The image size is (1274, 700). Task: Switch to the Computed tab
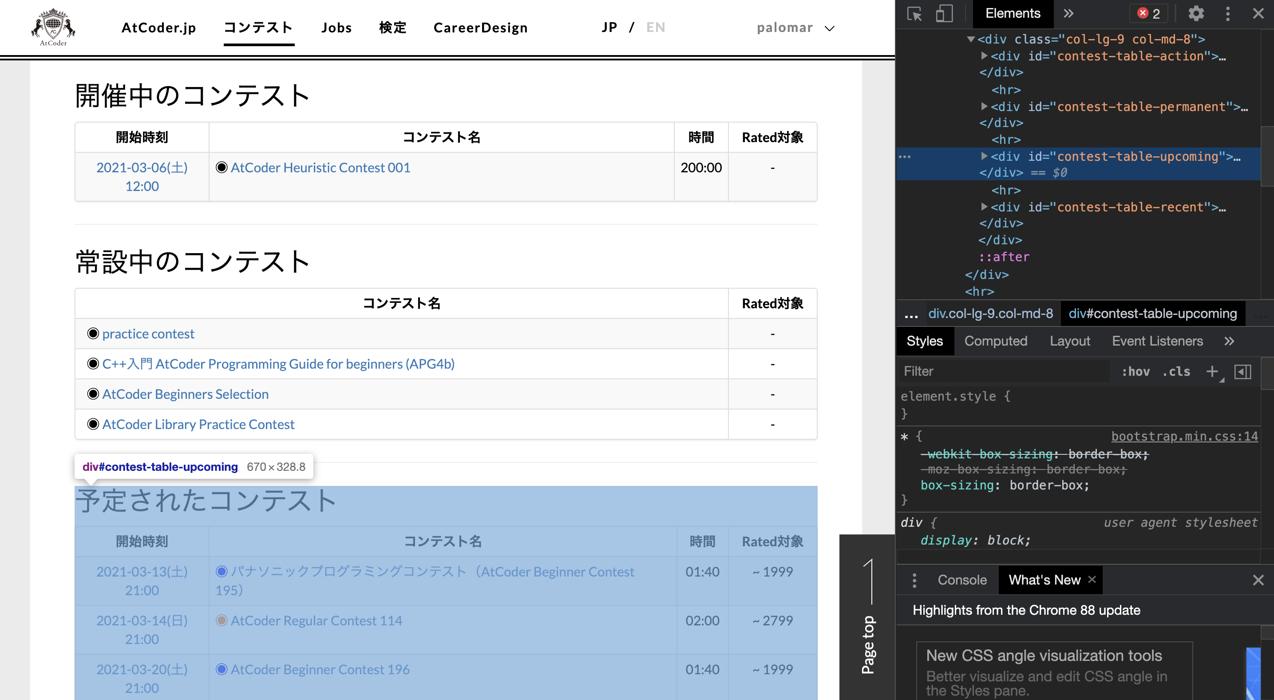[996, 341]
